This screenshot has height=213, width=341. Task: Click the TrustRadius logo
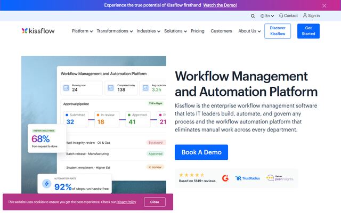(247, 178)
